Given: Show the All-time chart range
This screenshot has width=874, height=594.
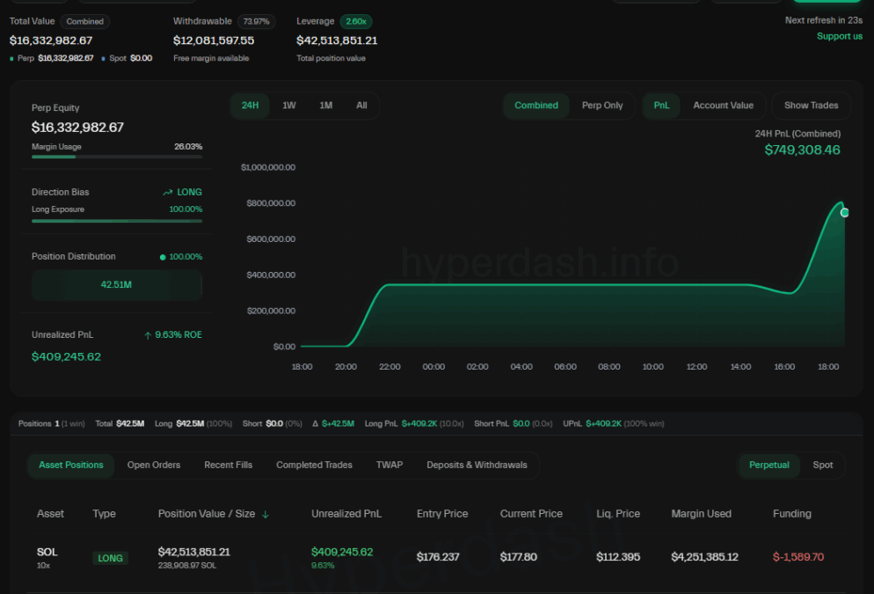Looking at the screenshot, I should coord(361,106).
